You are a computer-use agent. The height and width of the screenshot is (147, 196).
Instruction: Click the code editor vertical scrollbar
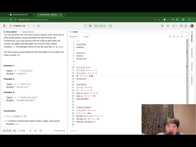tap(187, 71)
